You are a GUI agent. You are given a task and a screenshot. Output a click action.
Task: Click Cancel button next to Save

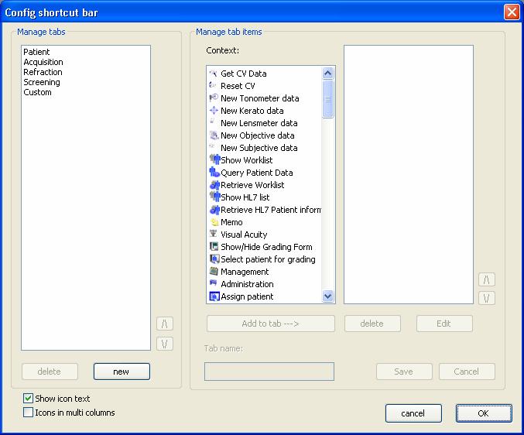pyautogui.click(x=467, y=372)
